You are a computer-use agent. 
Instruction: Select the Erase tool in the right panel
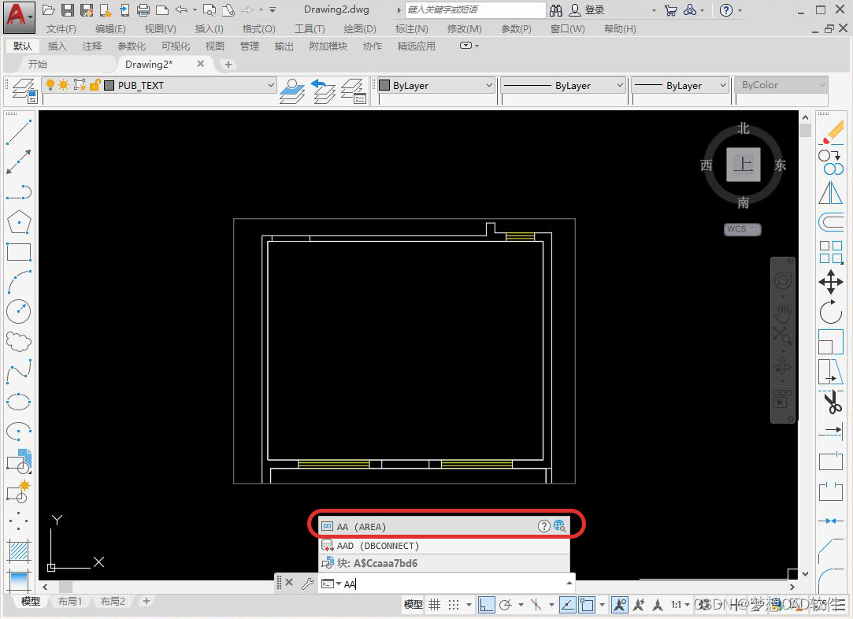coord(832,132)
